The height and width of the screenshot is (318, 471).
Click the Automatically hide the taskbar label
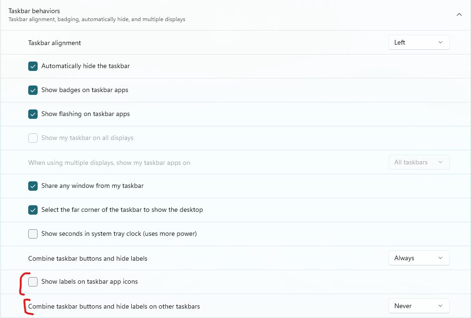[86, 66]
